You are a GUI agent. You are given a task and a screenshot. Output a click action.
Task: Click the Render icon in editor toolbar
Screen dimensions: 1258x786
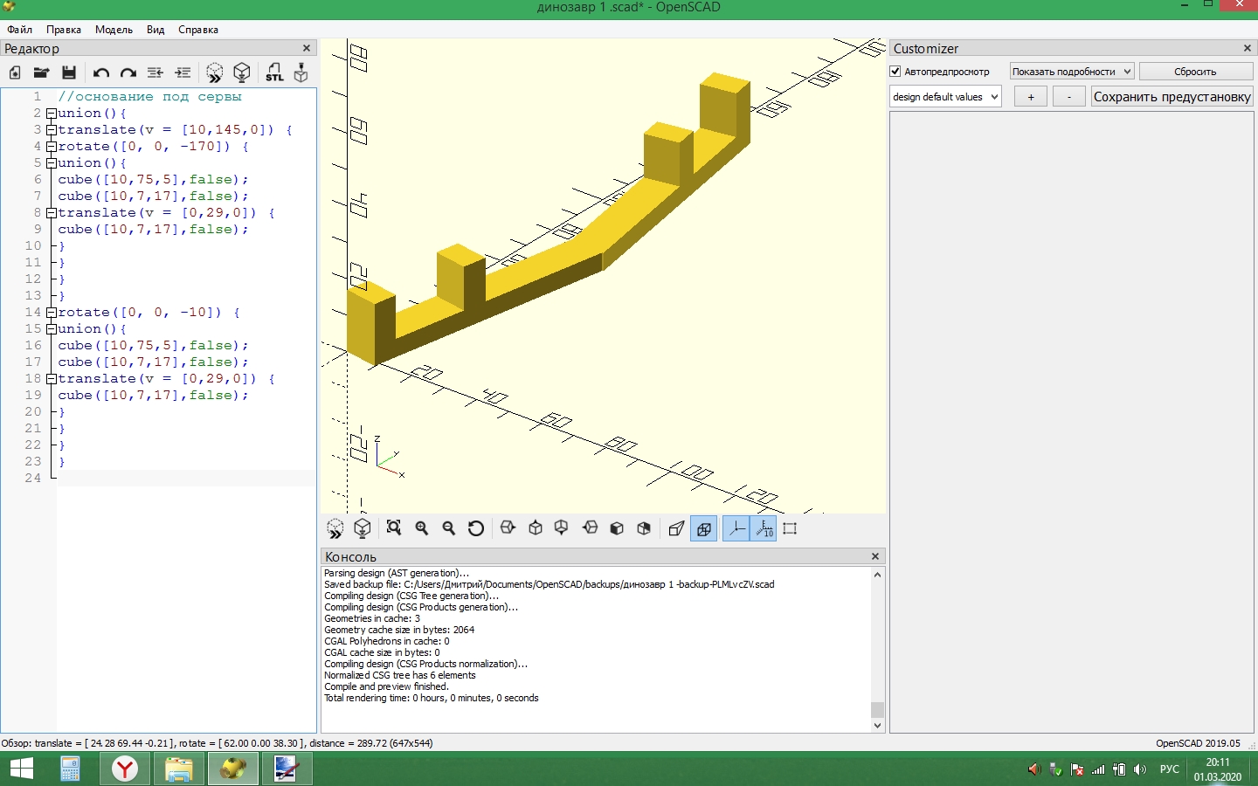coord(242,72)
